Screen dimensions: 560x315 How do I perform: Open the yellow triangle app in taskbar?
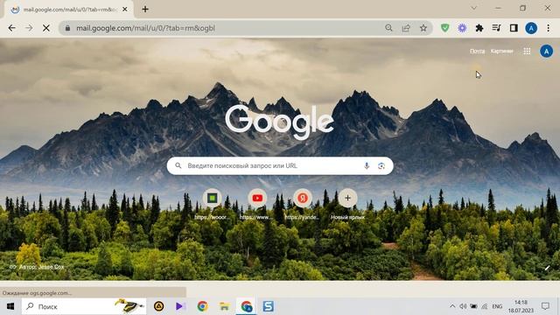(x=159, y=306)
